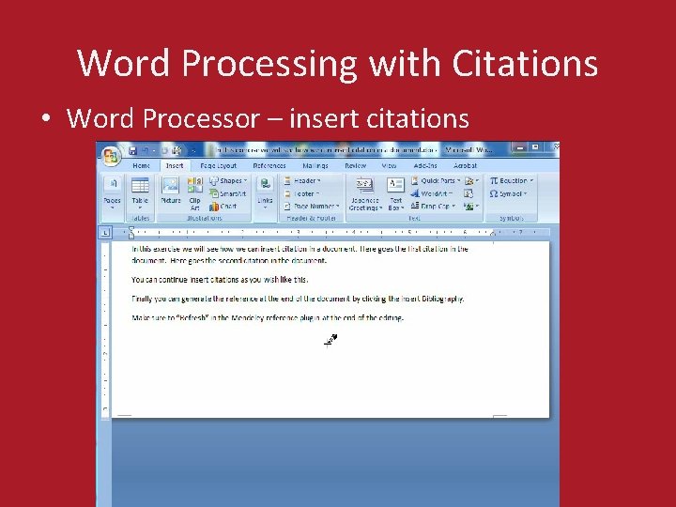676x507 pixels.
Task: Expand the Quick Parts menu
Action: (436, 180)
